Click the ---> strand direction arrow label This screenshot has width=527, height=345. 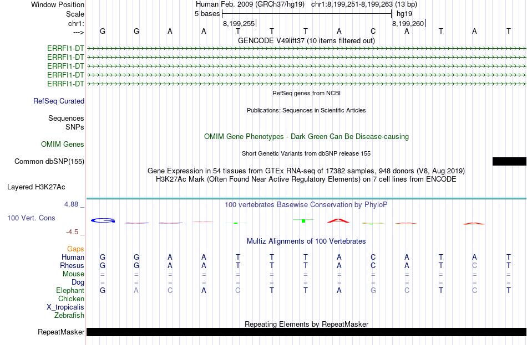coord(79,32)
